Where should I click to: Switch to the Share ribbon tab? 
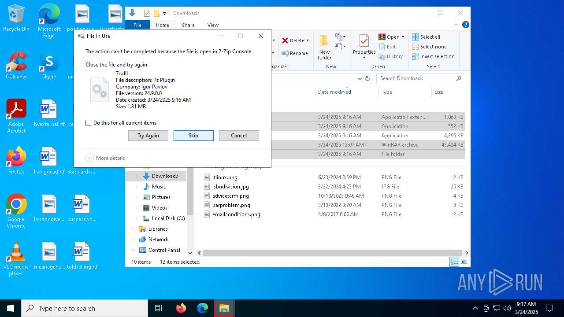188,25
